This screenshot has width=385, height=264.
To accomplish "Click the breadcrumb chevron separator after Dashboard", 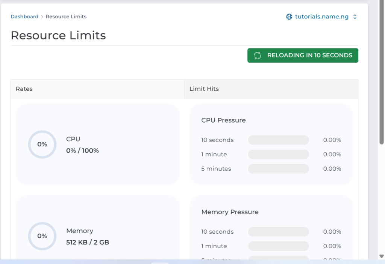I will pyautogui.click(x=42, y=17).
